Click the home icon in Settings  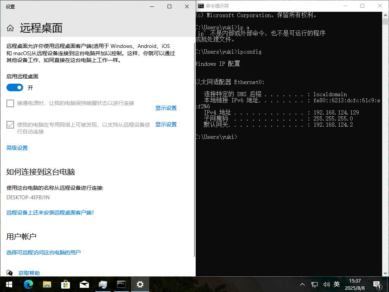pyautogui.click(x=10, y=27)
